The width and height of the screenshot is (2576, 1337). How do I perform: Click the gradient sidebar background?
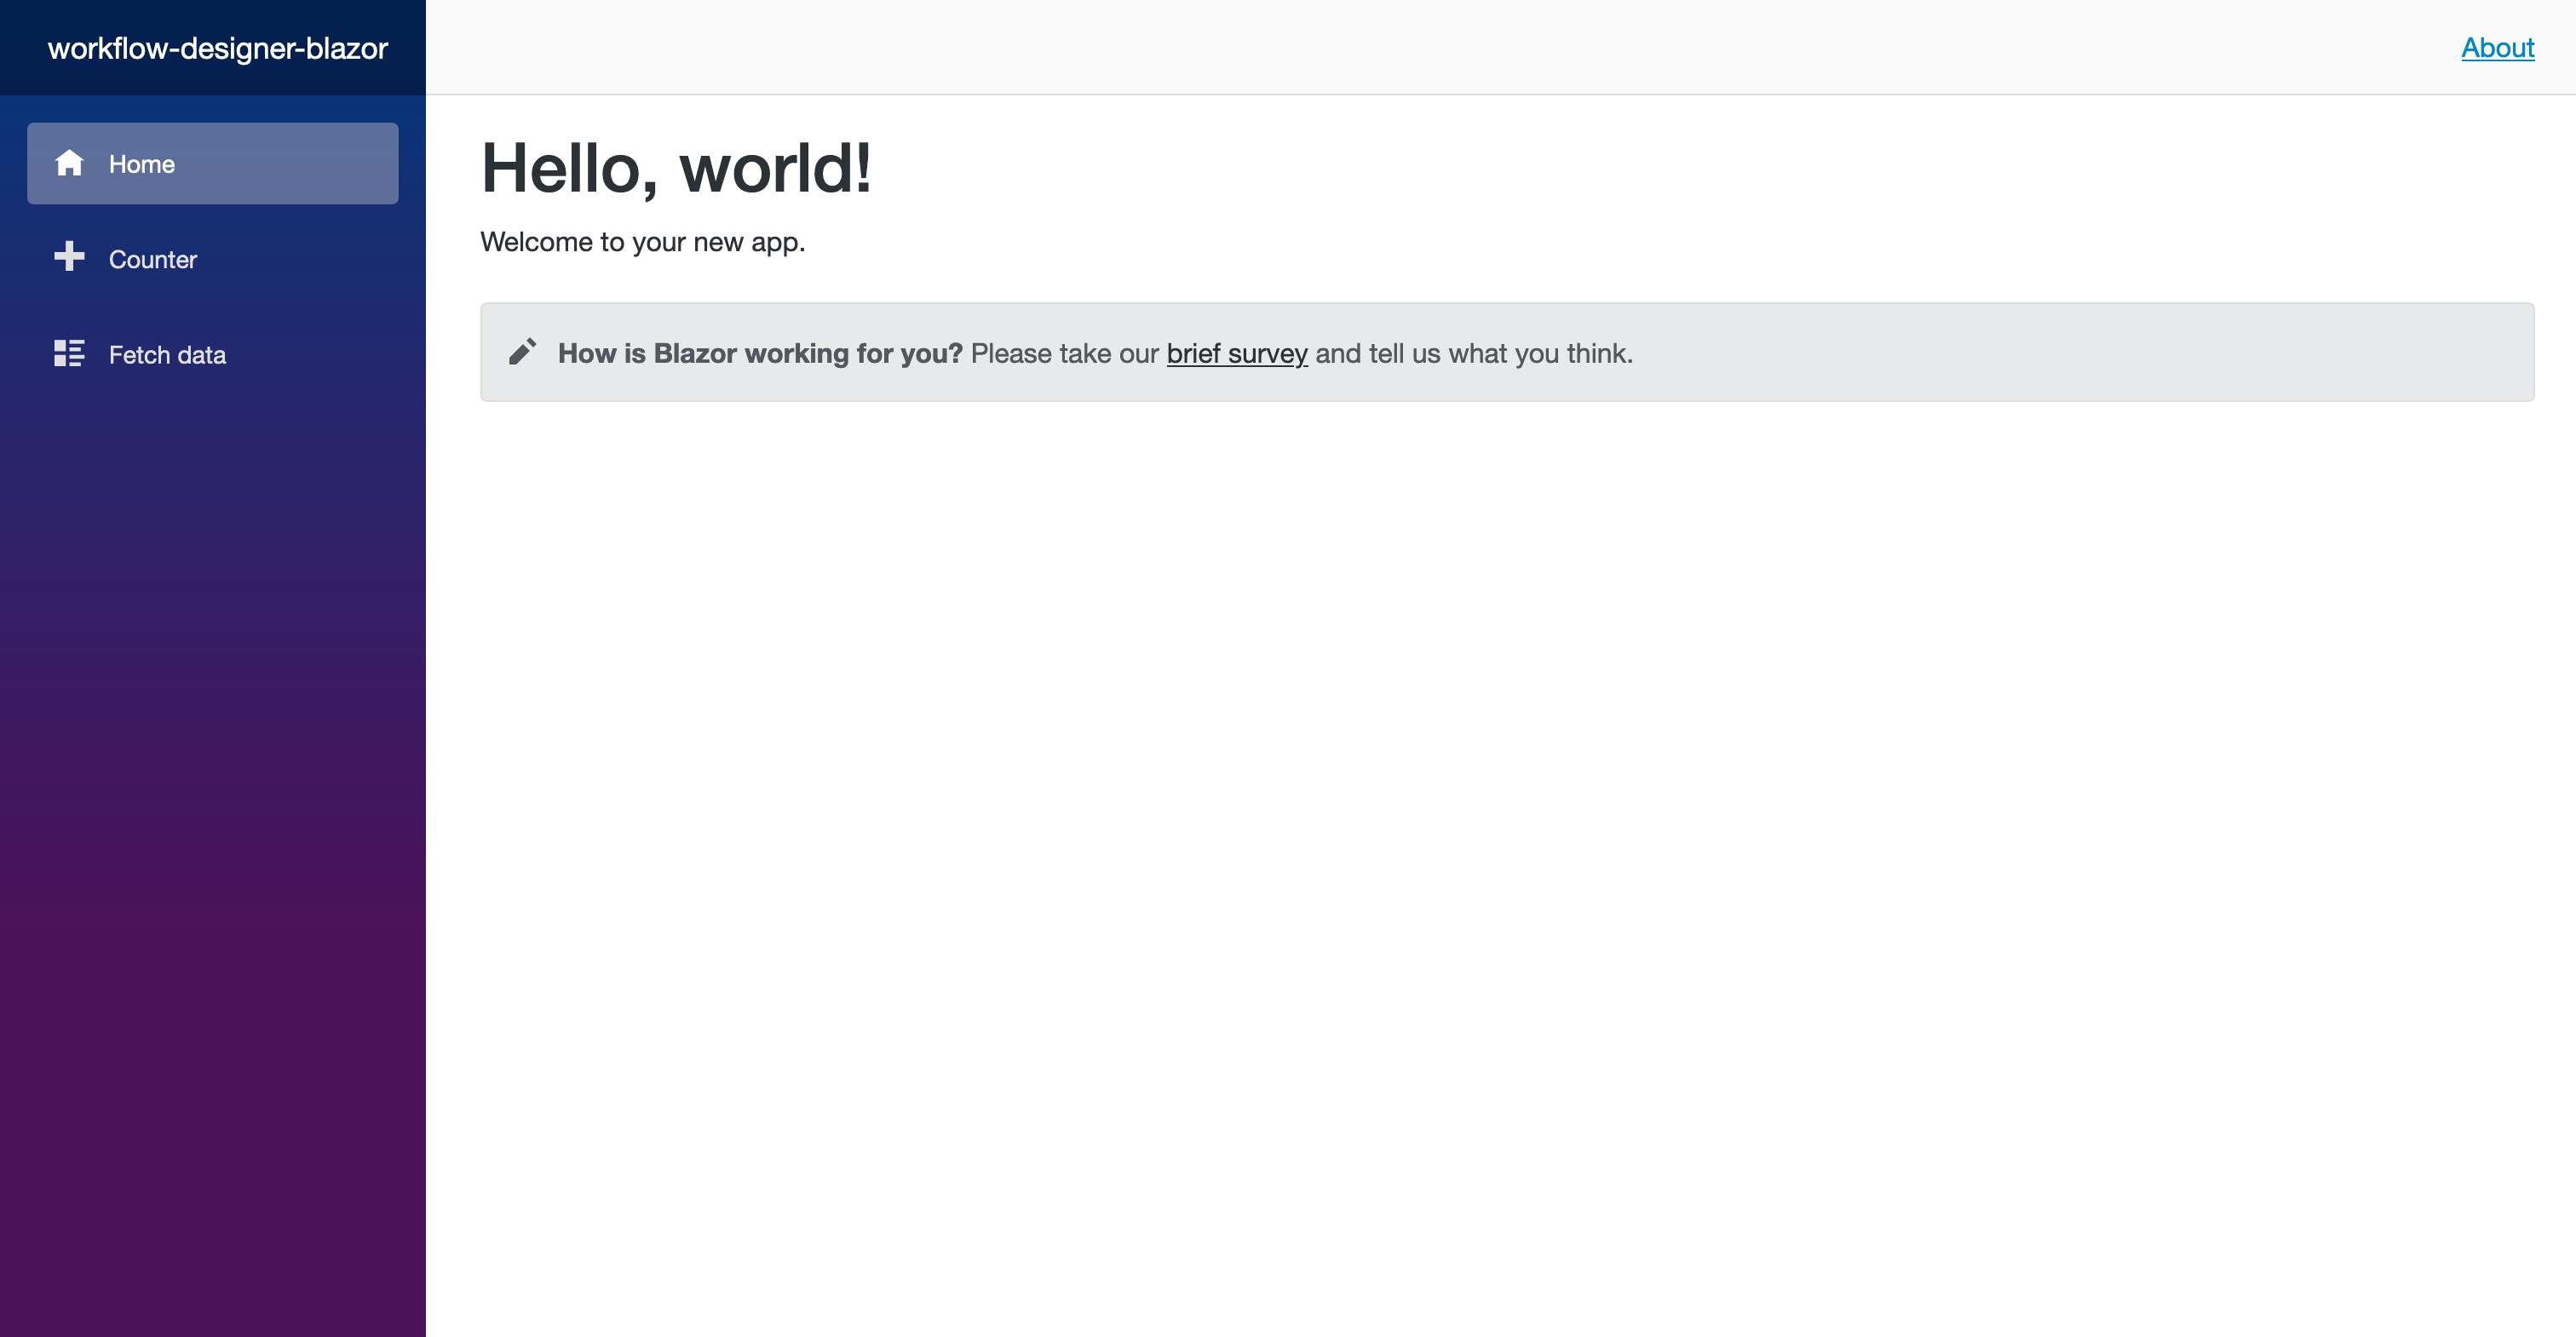coord(212,800)
